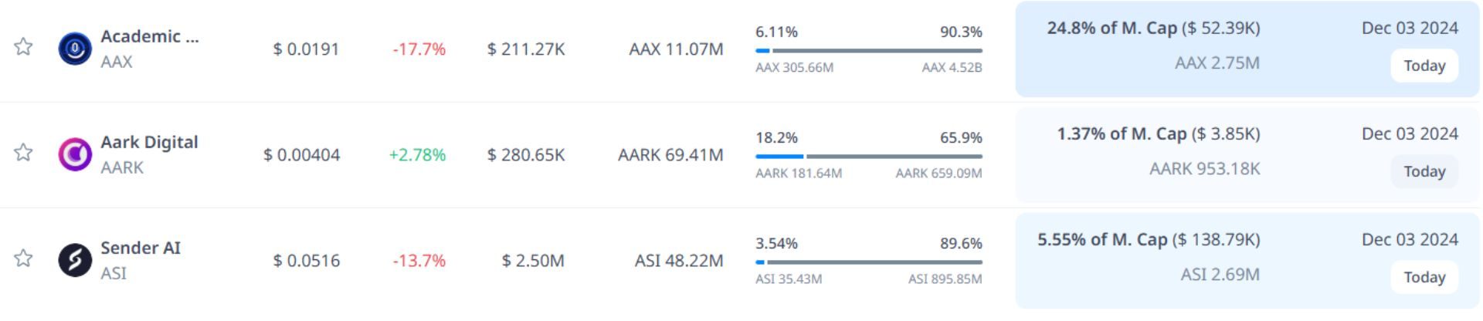Screen dimensions: 1483x321
Task: Click the Sender AI black logo
Action: [x=75, y=260]
